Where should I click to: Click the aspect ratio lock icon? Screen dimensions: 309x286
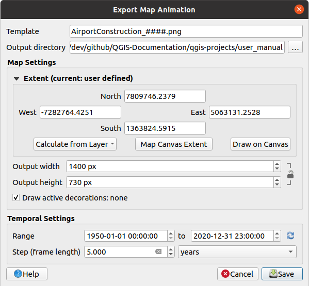tap(290, 174)
